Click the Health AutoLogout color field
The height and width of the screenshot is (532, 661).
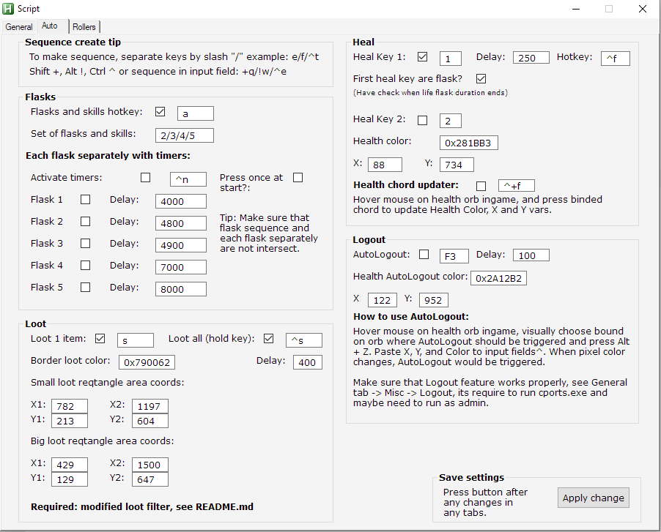click(x=498, y=278)
